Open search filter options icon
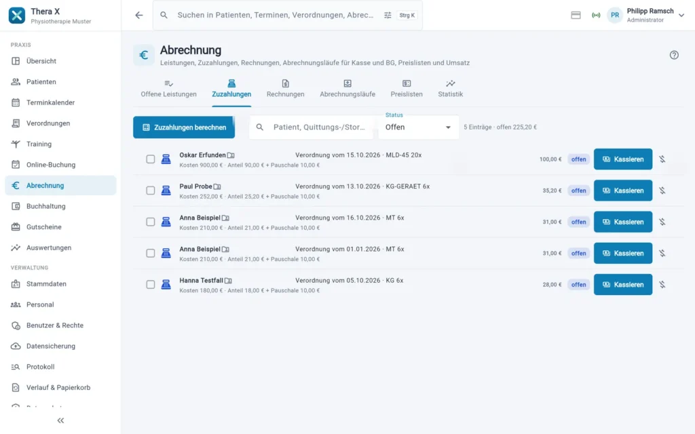The height and width of the screenshot is (434, 695). click(388, 15)
